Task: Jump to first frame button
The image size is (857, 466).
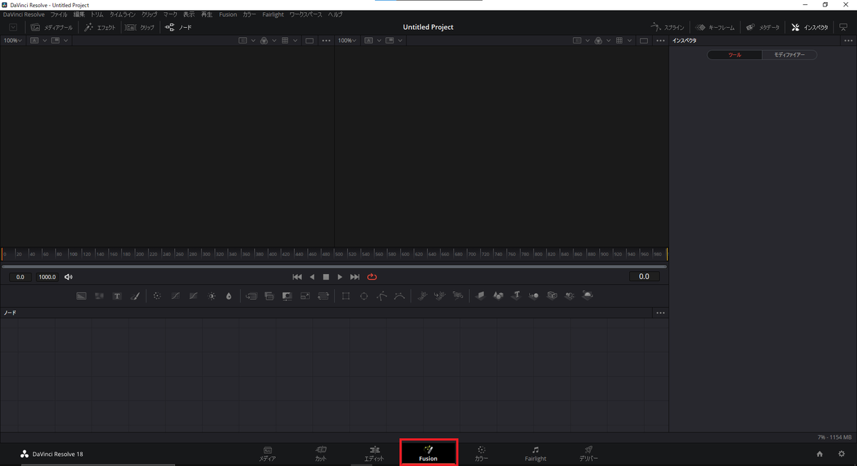Action: click(297, 277)
